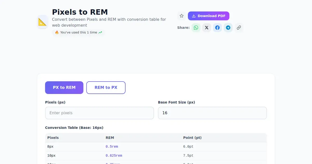Viewport: 312px width, 164px height.
Task: Click the fire emoji icon
Action: [x=57, y=33]
